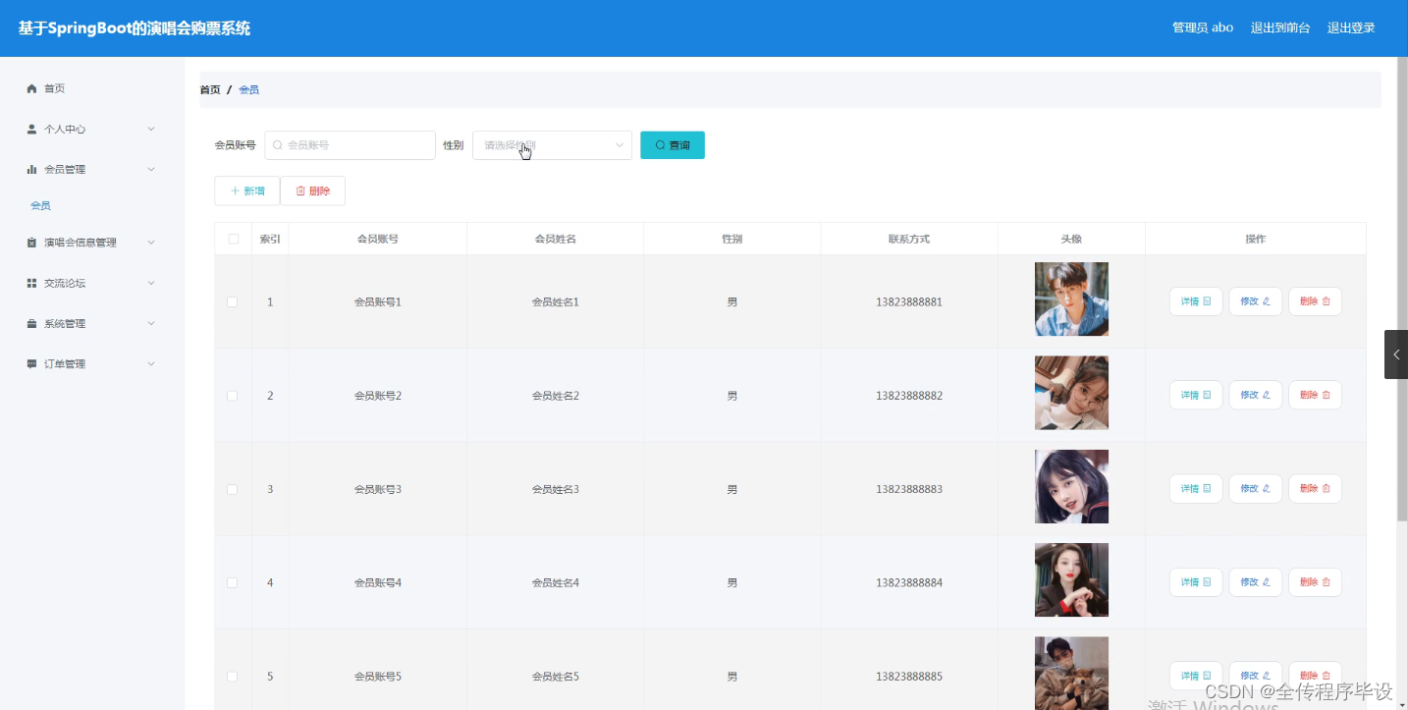The image size is (1408, 710).
Task: Check the select-all checkbox in table header
Action: coord(232,238)
